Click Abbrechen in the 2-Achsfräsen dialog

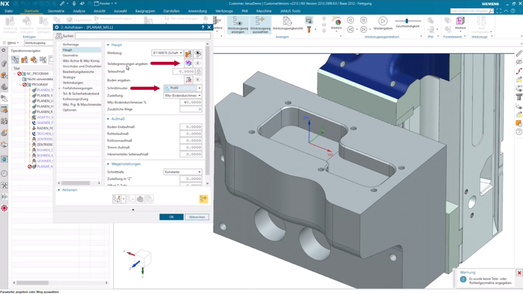[x=197, y=217]
